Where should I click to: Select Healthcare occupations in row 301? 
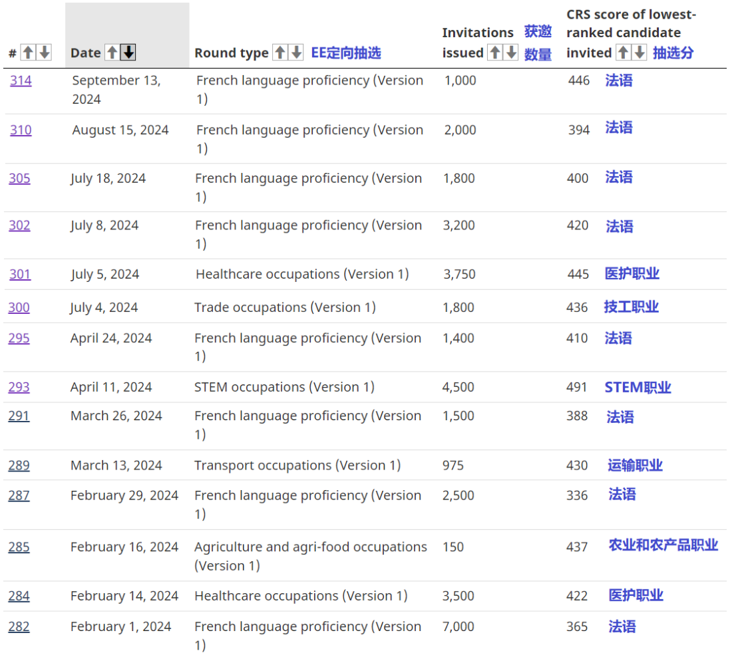coord(302,274)
